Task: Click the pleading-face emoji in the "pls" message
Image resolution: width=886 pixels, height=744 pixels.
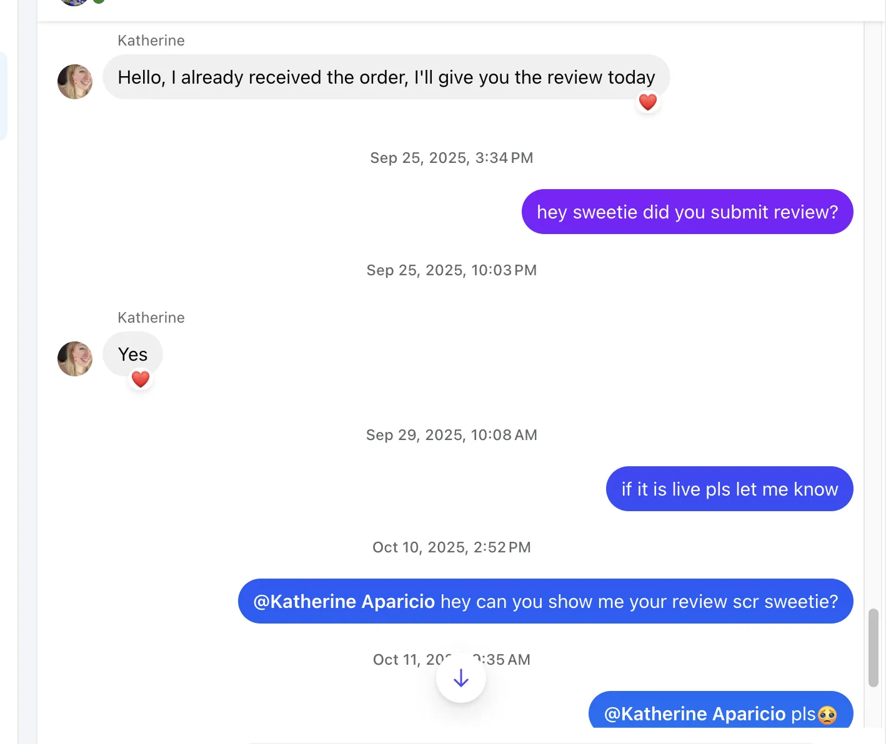Action: [827, 715]
